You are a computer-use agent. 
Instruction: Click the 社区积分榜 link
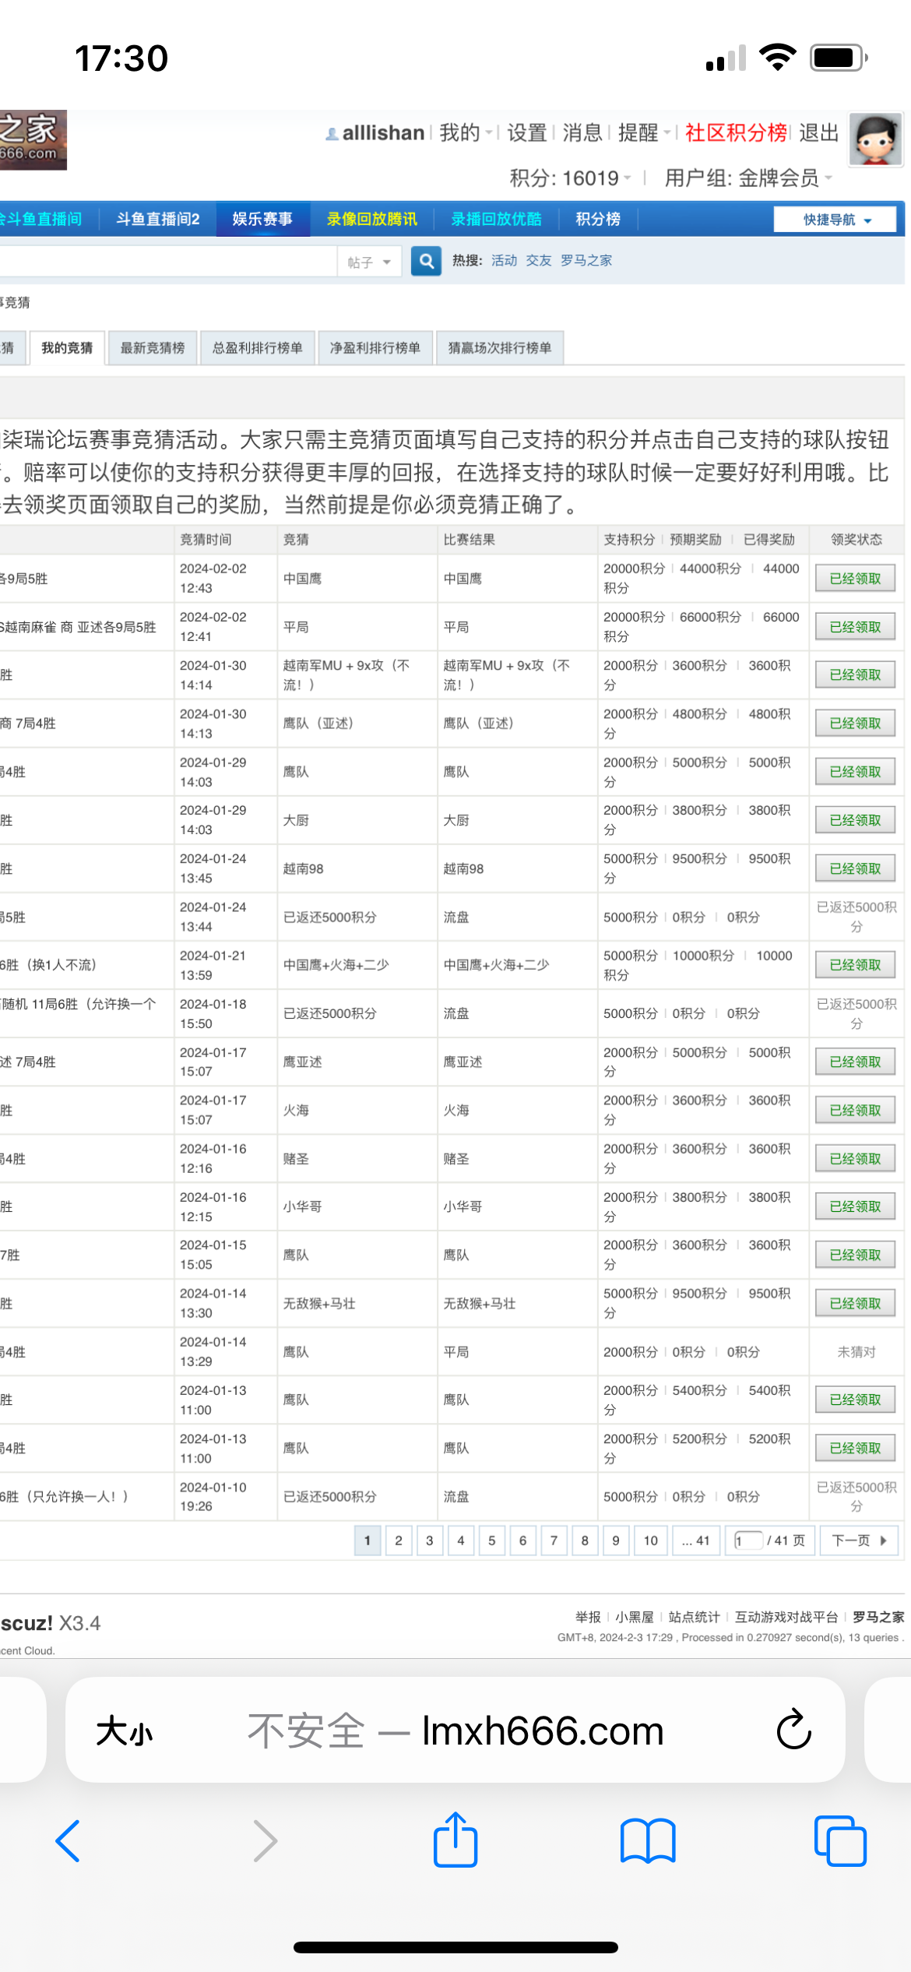coord(735,133)
